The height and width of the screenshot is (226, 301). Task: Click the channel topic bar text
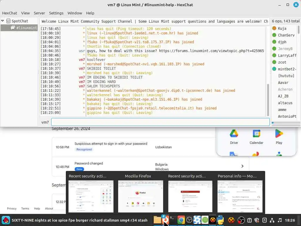[155, 21]
